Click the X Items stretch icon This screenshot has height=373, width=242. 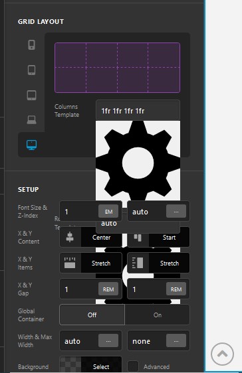70,263
